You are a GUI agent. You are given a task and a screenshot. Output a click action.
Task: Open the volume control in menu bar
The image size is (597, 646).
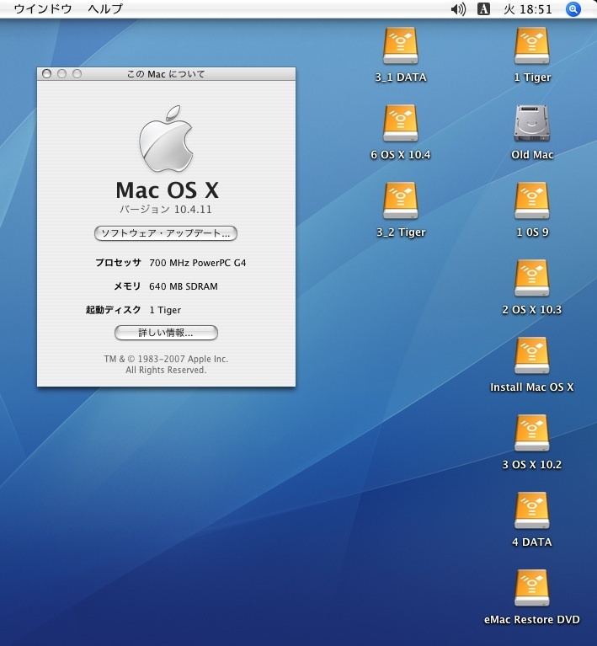(458, 9)
